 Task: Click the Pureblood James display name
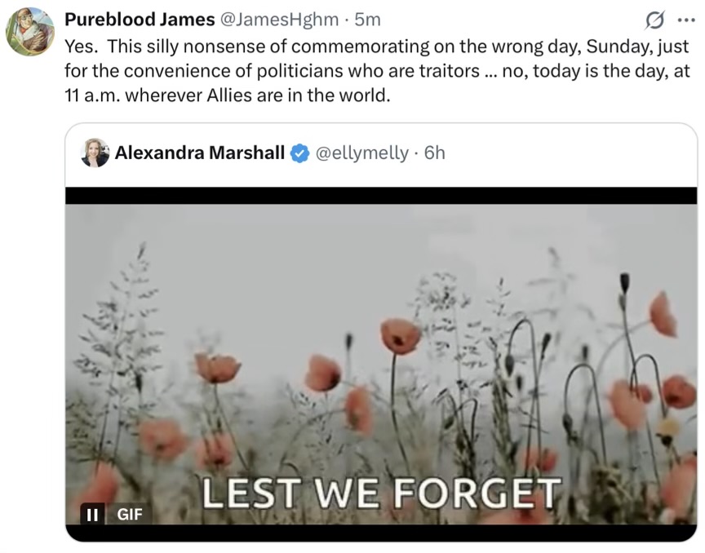[140, 20]
